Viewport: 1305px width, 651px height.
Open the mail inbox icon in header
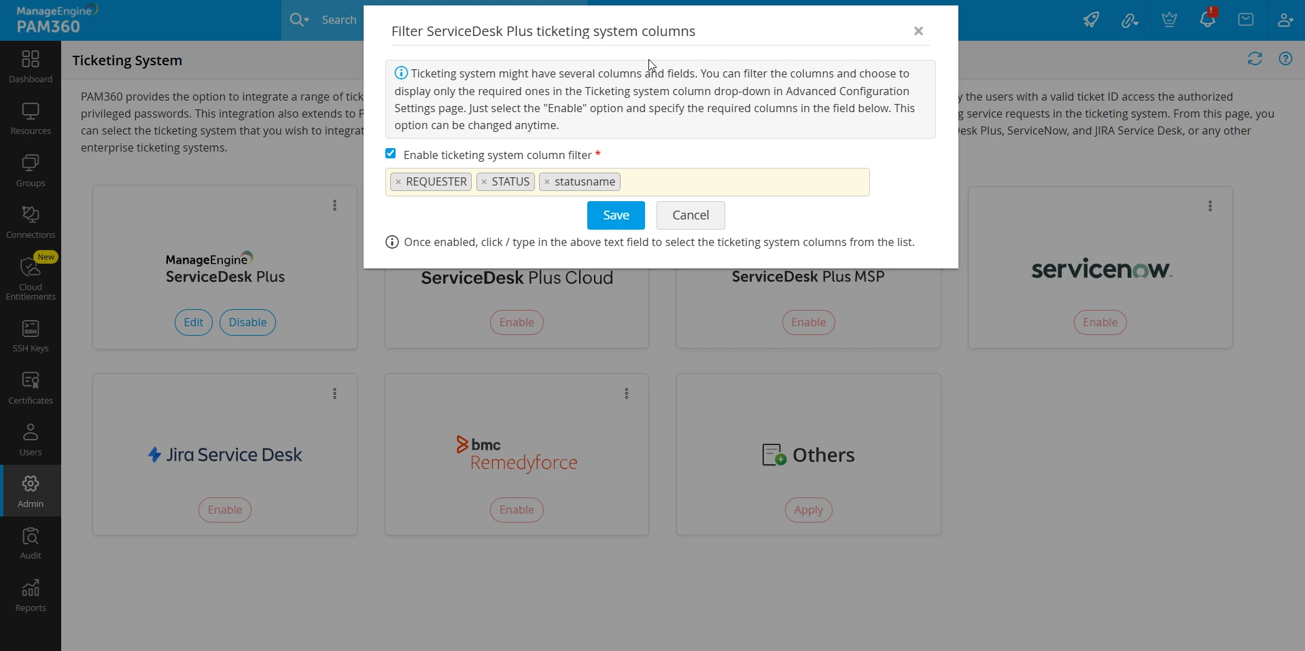point(1246,19)
